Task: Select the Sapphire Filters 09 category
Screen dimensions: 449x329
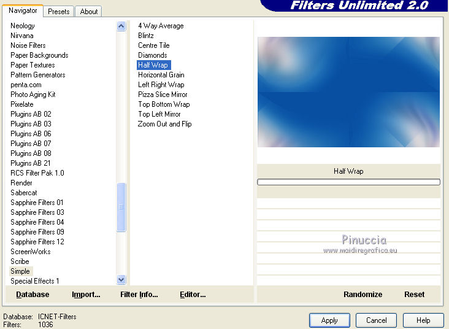Action: [37, 232]
